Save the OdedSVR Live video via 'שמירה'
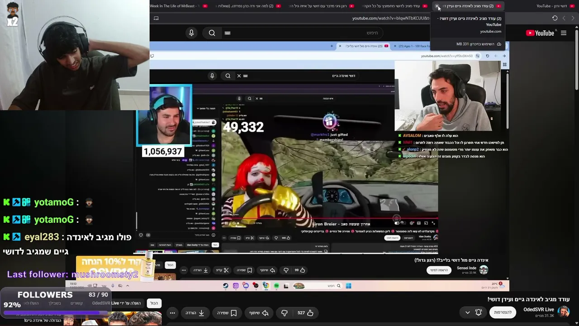This screenshot has height=326, width=579. [228, 312]
